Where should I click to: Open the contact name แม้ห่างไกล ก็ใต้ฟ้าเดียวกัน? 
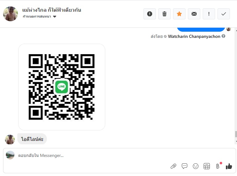point(52,10)
